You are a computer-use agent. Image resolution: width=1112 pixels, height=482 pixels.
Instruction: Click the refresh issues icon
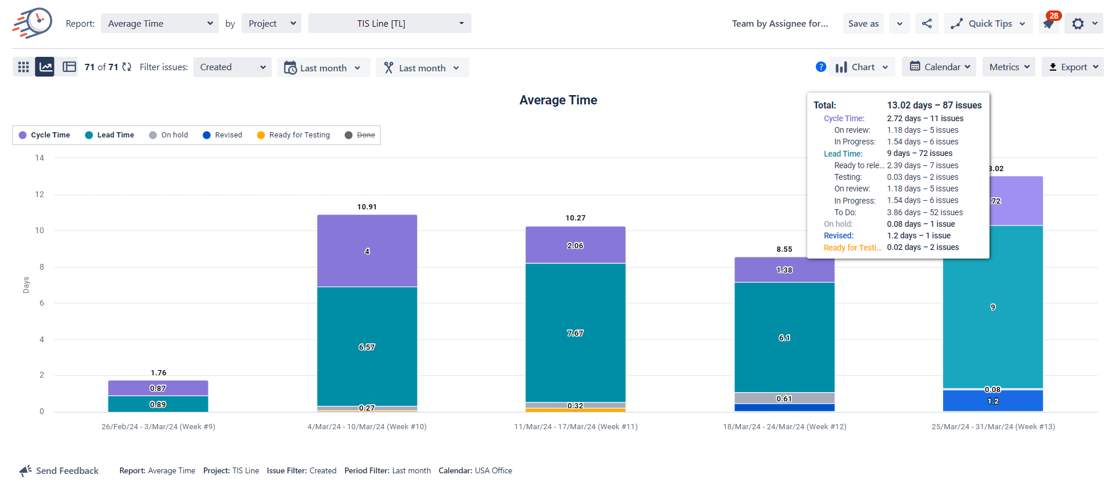(127, 67)
